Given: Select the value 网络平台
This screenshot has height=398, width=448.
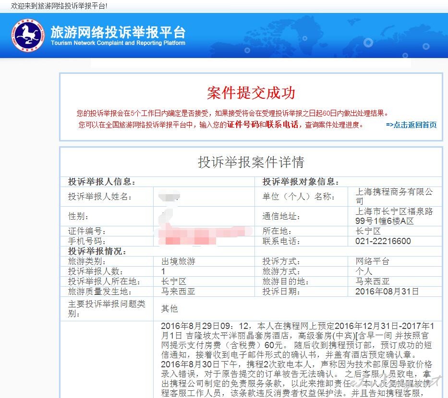Looking at the screenshot, I should pos(372,261).
